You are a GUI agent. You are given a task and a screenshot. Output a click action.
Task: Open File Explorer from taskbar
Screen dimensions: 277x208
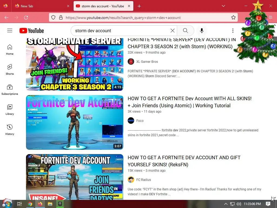pyautogui.click(x=50, y=204)
